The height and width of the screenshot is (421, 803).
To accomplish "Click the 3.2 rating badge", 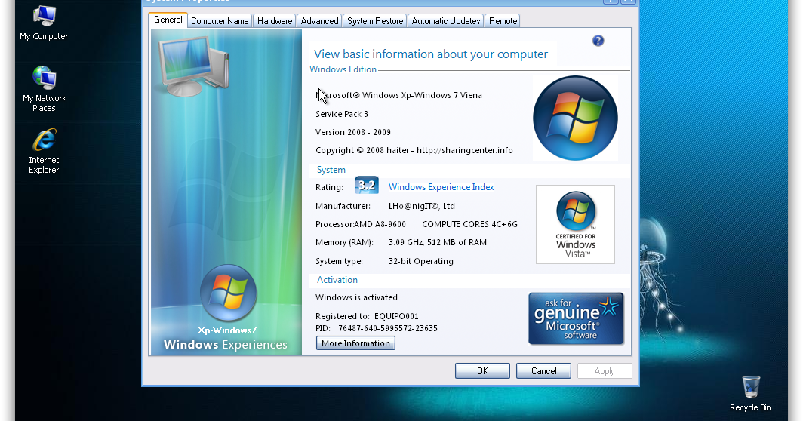I will (367, 186).
